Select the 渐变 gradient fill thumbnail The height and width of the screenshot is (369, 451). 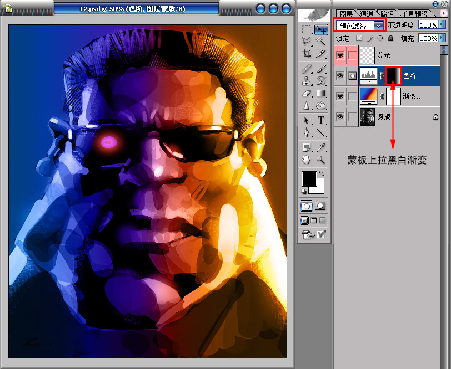tap(368, 96)
